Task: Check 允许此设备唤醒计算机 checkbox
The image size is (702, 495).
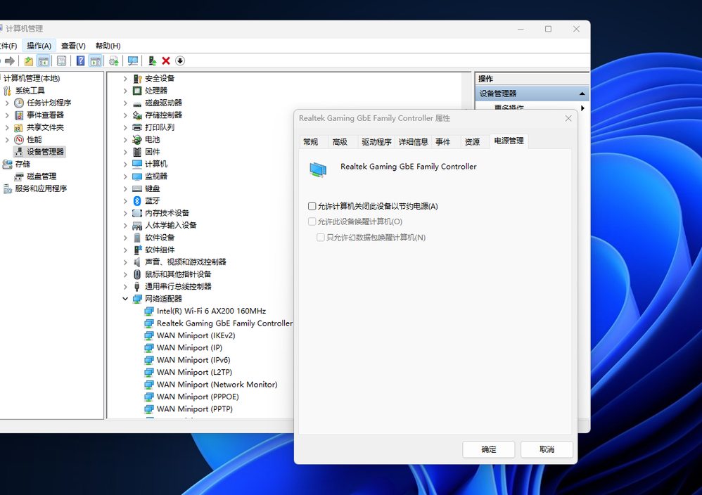Action: (312, 221)
